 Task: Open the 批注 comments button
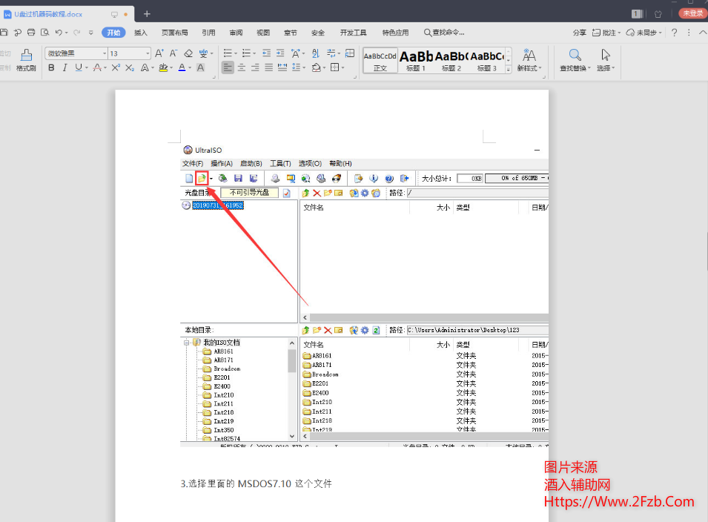[606, 33]
